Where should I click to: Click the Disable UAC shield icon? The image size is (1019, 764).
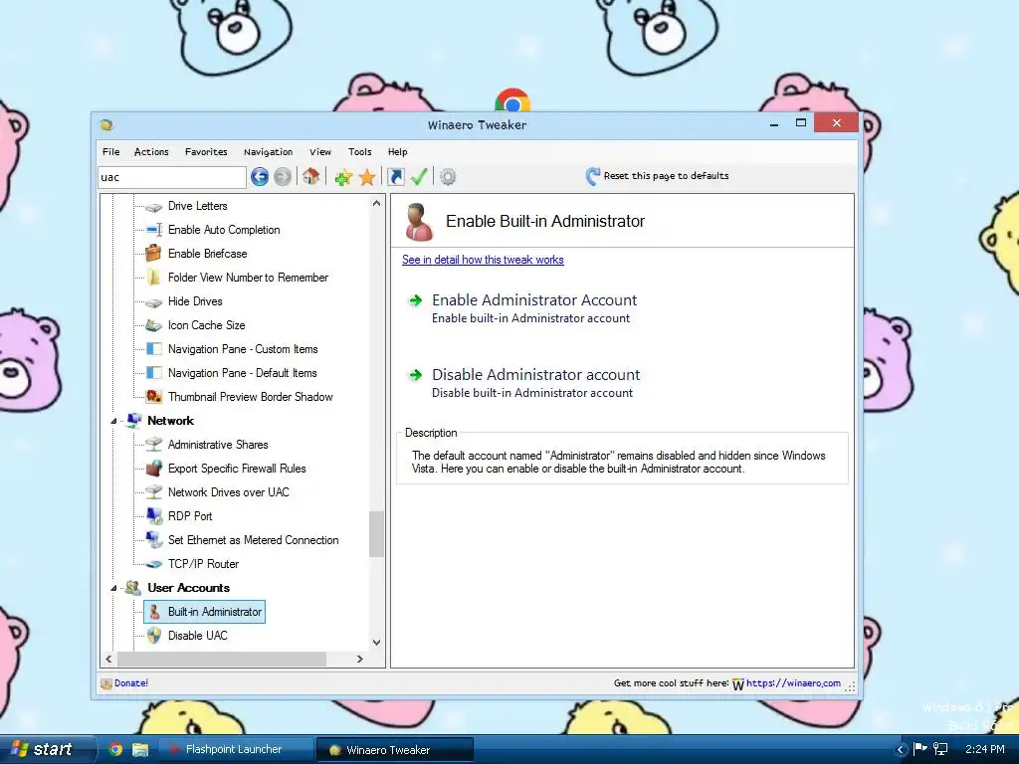(154, 636)
